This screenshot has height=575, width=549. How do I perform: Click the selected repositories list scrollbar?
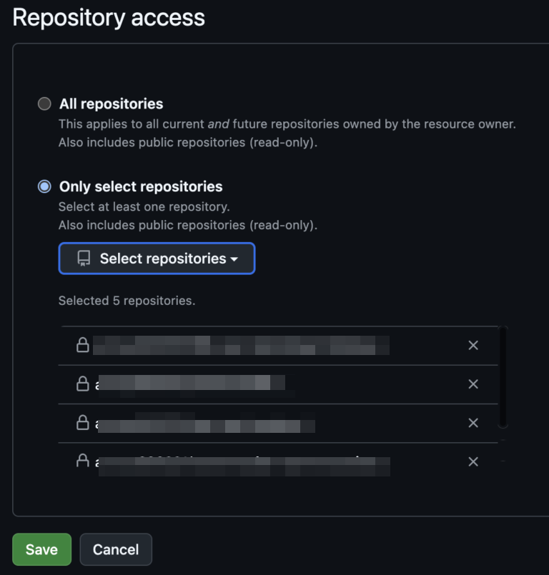coord(503,377)
